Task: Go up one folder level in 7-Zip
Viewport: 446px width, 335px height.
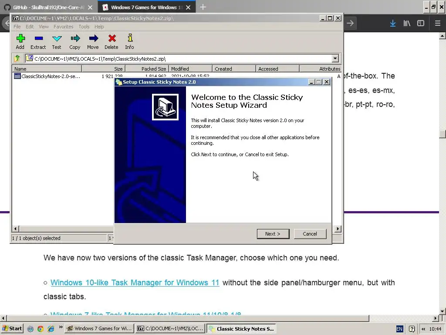Action: (x=17, y=58)
